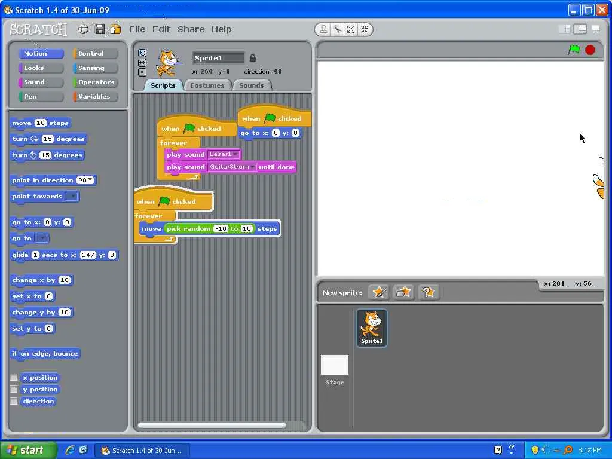Click the turn counterclockwise 15 degrees block
The image size is (612, 459).
tap(47, 155)
